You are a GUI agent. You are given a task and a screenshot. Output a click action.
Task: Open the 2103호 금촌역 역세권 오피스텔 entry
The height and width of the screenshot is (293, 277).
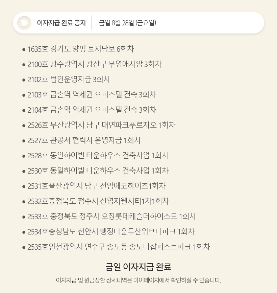(x=92, y=95)
